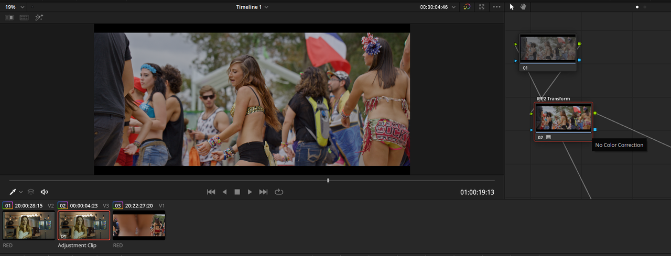
Task: Select node 02 IPP2 Transform
Action: pyautogui.click(x=564, y=121)
